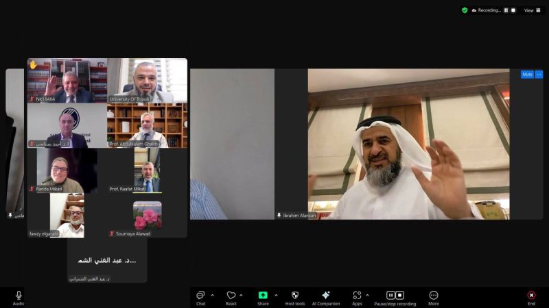The image size is (549, 308).
Task: Expand the chevron next to Chat
Action: click(211, 295)
